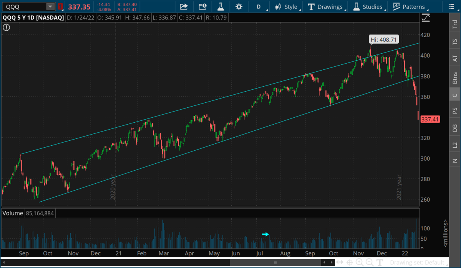Click the D: 1/24/22 date value
The image size is (461, 268).
coord(81,17)
